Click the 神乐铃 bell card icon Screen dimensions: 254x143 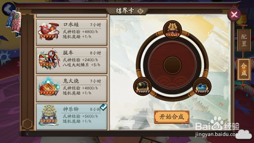tap(49, 115)
